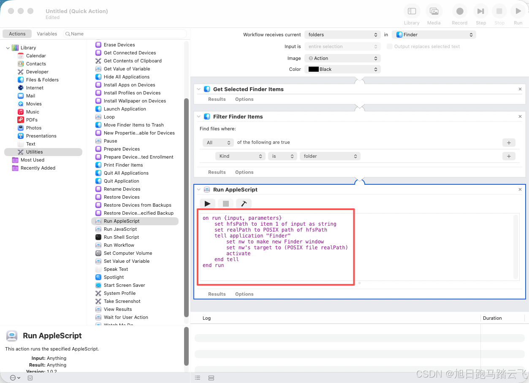Toggle Output replaces selected text checkbox
This screenshot has height=383, width=529.
[x=390, y=46]
